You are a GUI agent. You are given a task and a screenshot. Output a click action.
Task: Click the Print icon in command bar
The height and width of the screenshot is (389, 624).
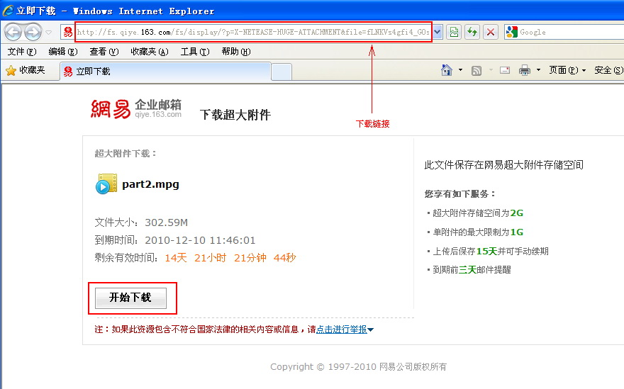525,70
